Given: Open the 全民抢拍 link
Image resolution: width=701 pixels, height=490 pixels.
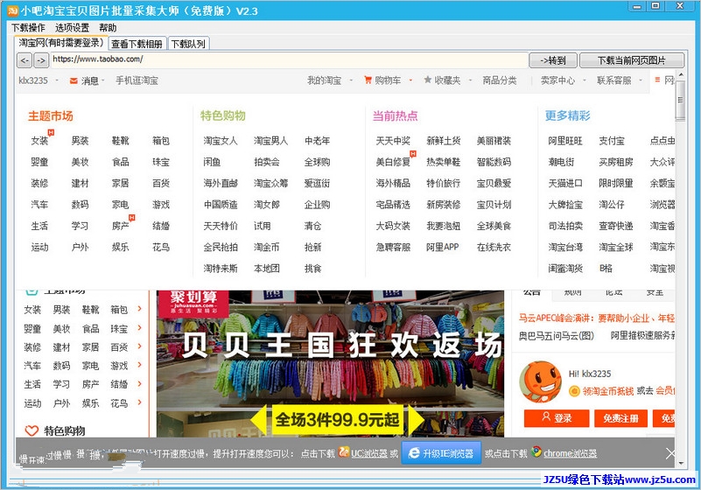Looking at the screenshot, I should (x=221, y=247).
